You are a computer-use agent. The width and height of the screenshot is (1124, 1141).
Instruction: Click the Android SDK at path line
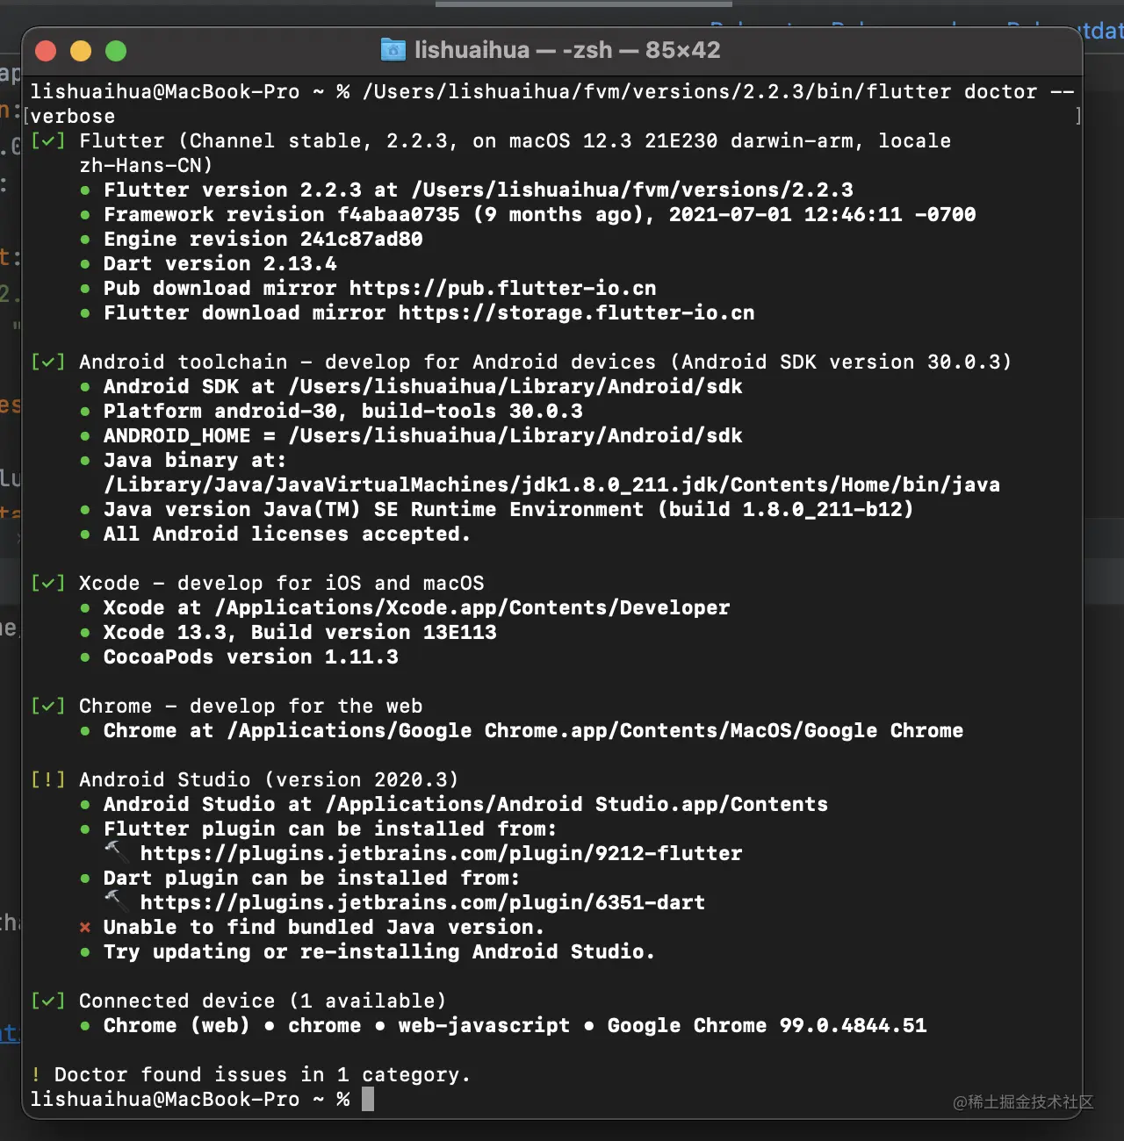coord(422,387)
